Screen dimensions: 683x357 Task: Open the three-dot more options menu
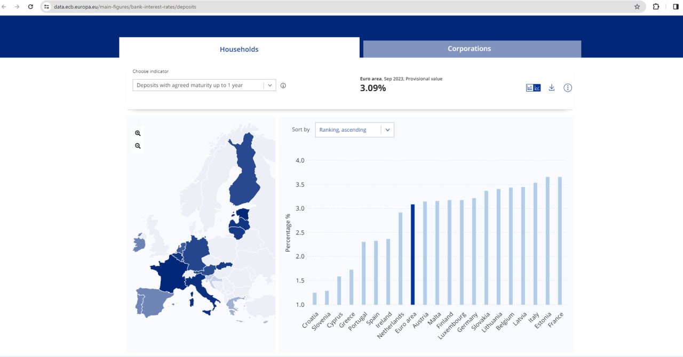click(568, 88)
